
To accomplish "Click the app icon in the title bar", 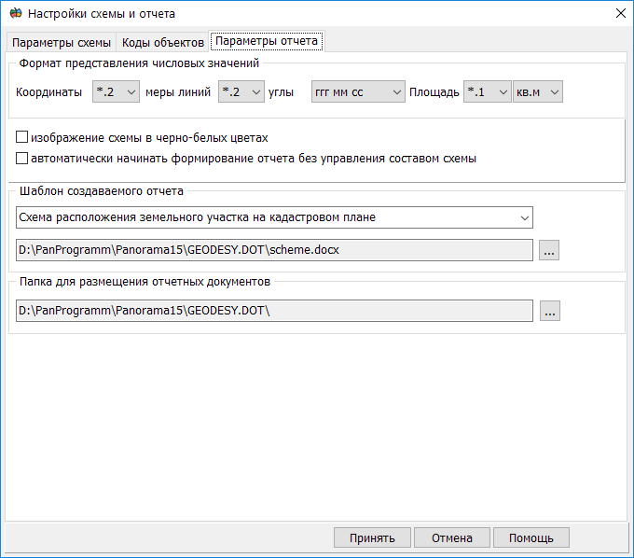I will point(15,14).
